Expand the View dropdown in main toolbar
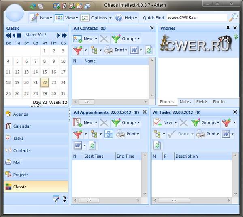Screen dimensions: 243x217 pyautogui.click(x=66, y=18)
